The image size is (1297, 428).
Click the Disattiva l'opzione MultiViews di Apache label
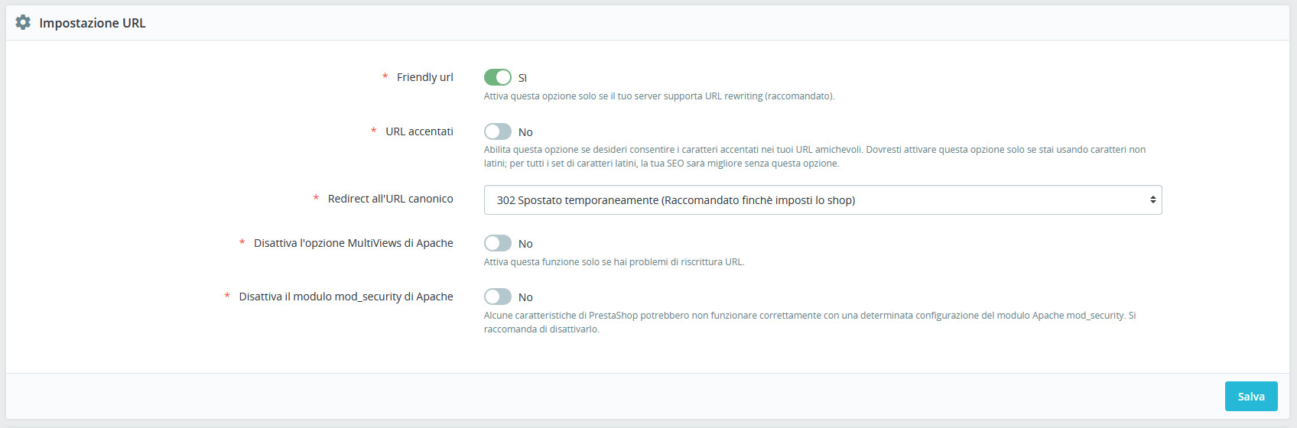click(x=353, y=243)
